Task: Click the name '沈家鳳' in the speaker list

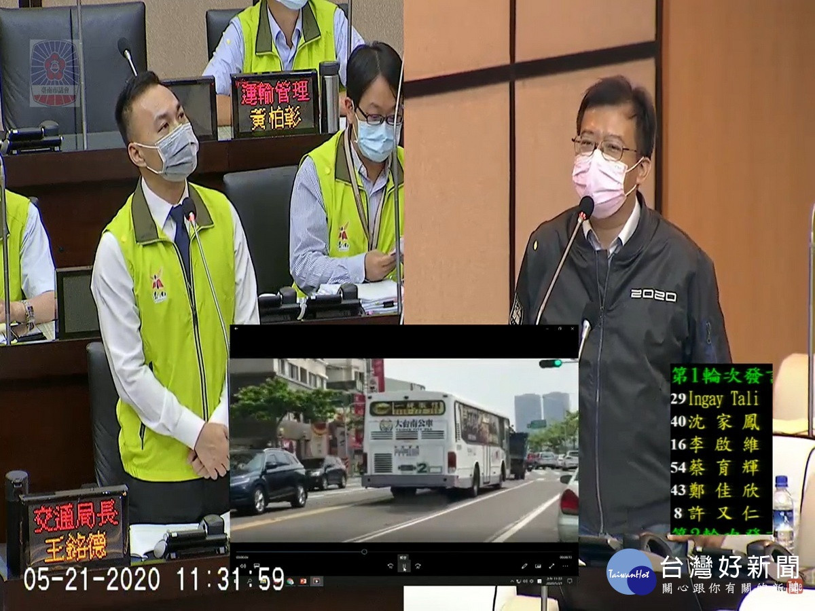Action: coord(724,422)
